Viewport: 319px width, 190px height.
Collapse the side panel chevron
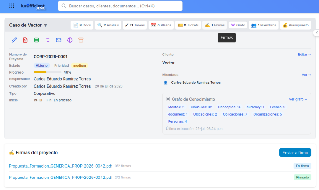(x=317, y=33)
